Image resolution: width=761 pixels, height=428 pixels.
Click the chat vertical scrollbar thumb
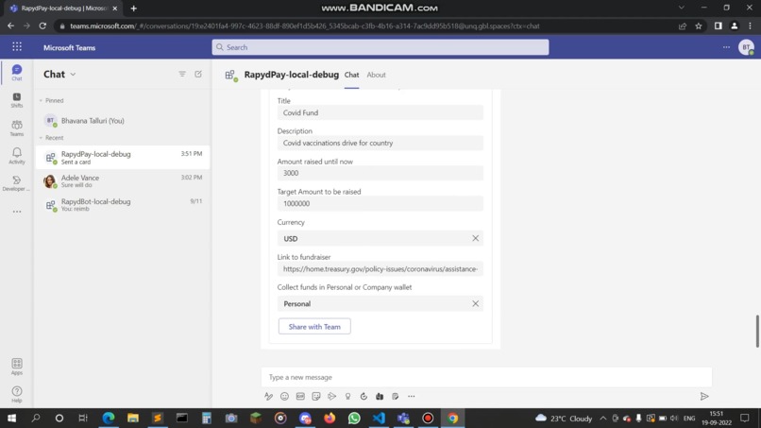pos(756,331)
